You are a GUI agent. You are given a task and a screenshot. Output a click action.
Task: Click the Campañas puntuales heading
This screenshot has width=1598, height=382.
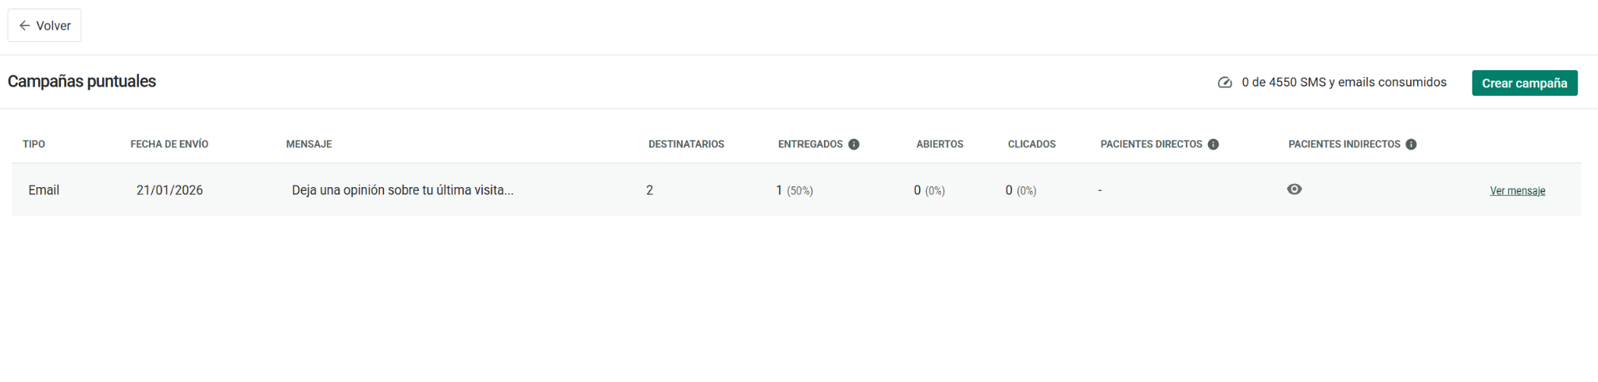click(x=82, y=82)
